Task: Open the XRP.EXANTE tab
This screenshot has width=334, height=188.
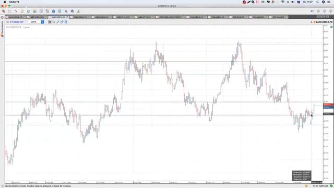Action: pyautogui.click(x=278, y=17)
